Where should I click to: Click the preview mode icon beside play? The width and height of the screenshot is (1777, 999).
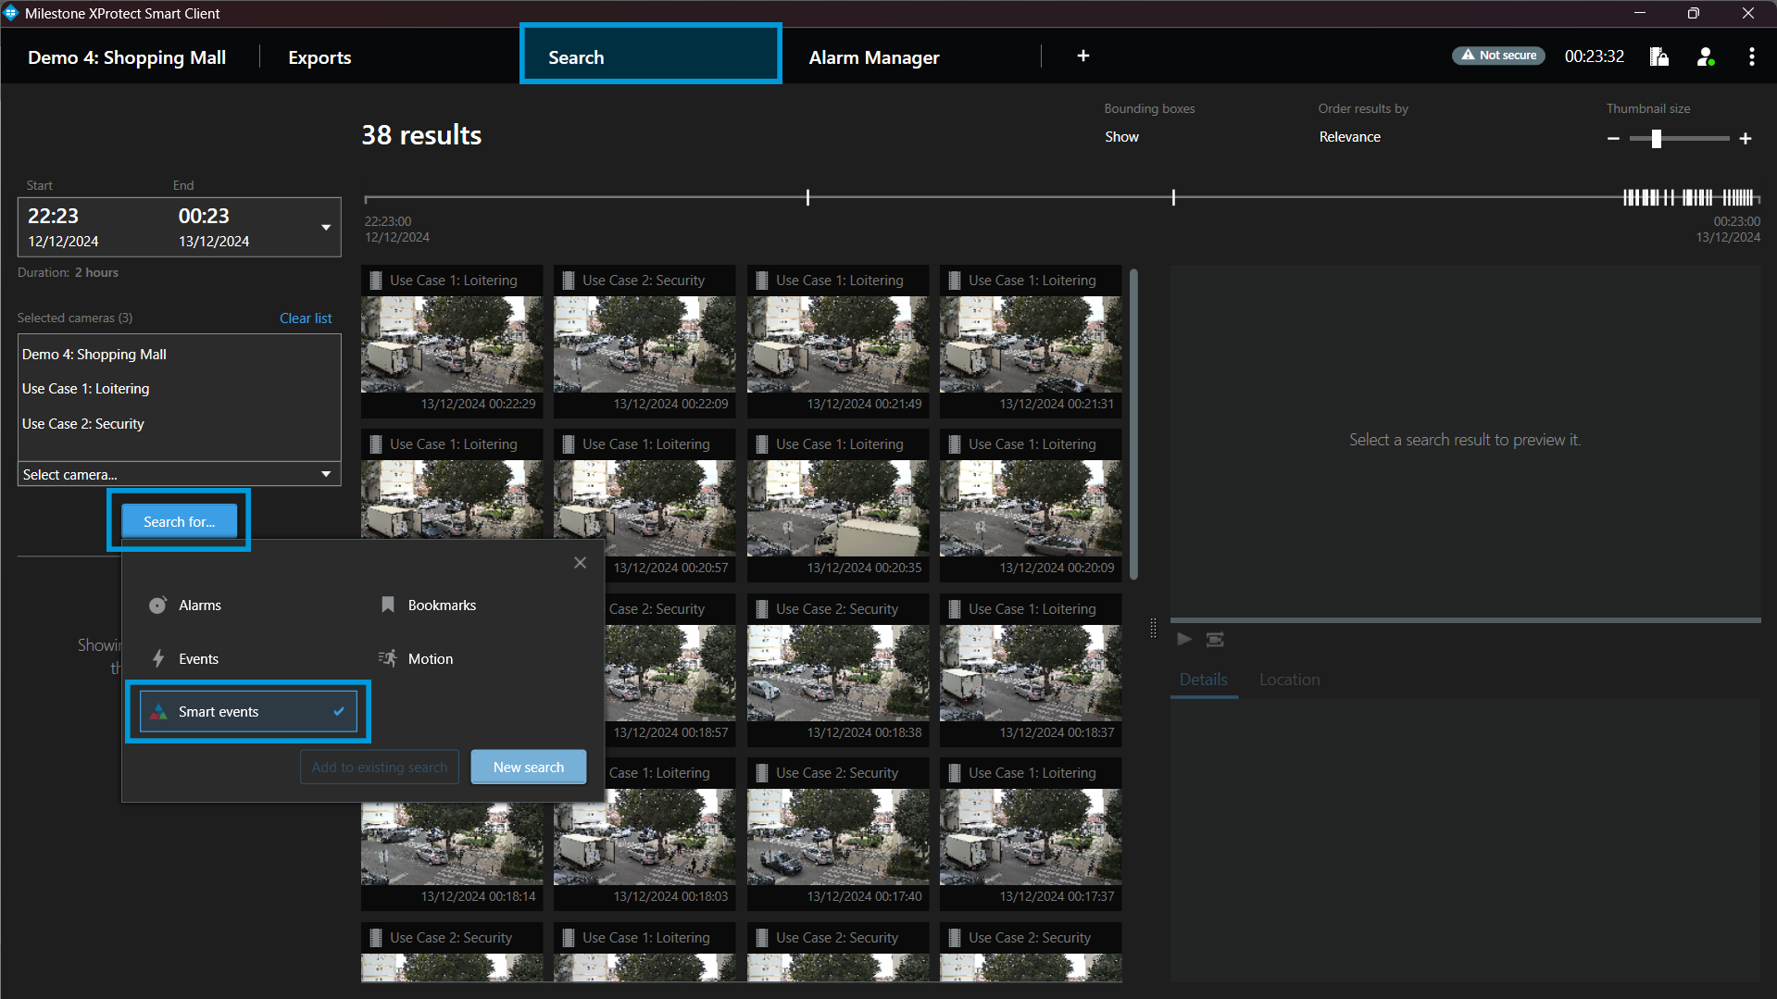pos(1215,640)
